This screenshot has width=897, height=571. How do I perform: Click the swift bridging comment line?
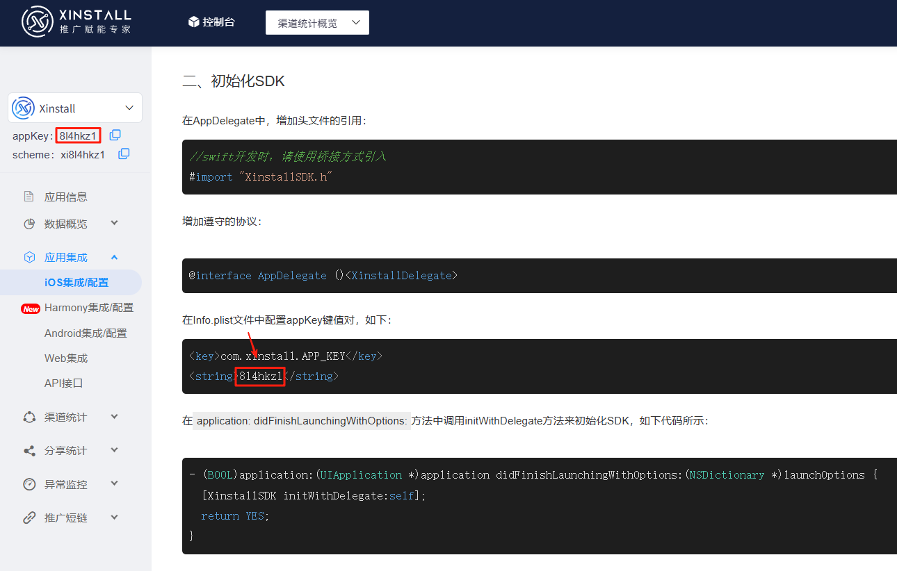288,156
